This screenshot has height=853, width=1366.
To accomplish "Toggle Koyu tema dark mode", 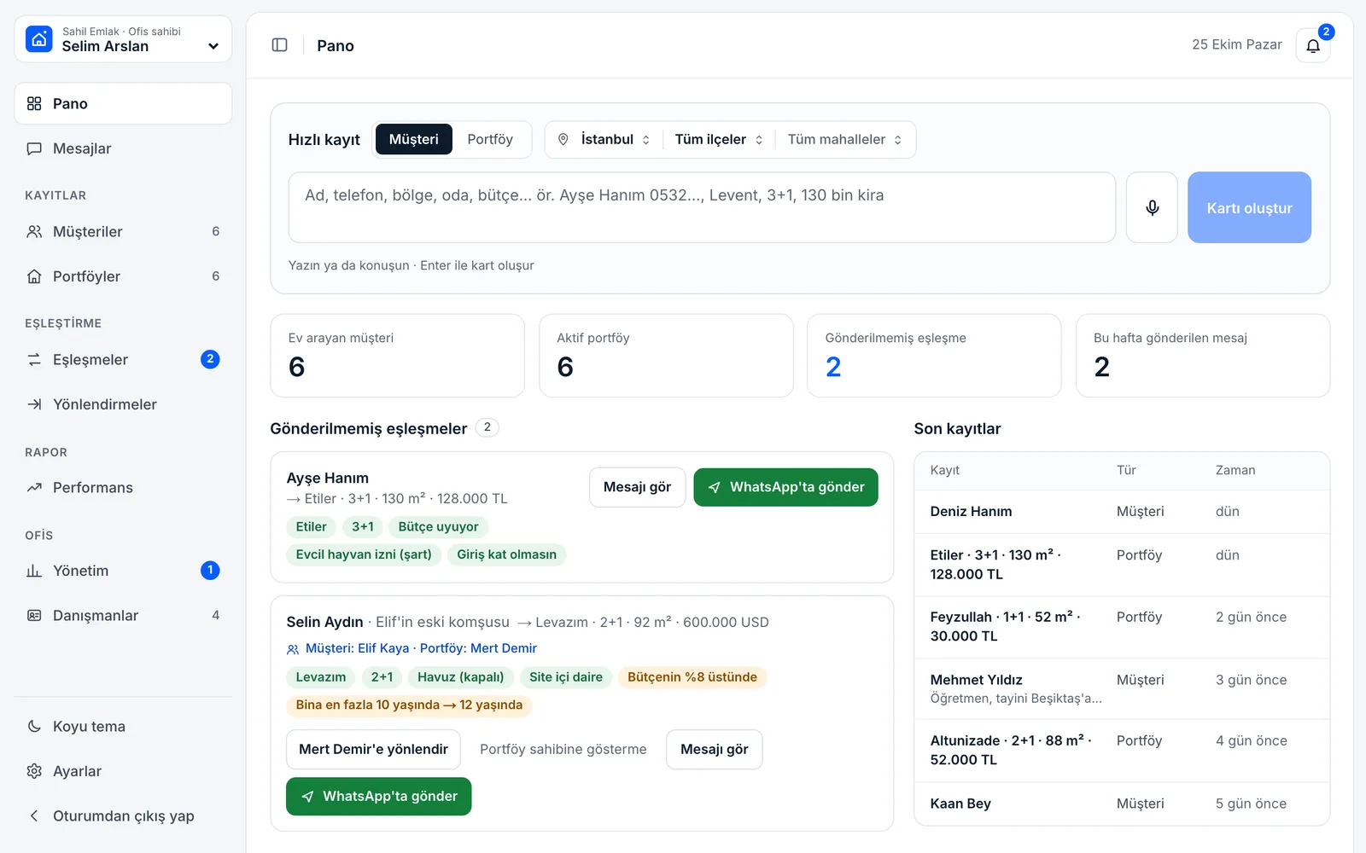I will coord(123,726).
